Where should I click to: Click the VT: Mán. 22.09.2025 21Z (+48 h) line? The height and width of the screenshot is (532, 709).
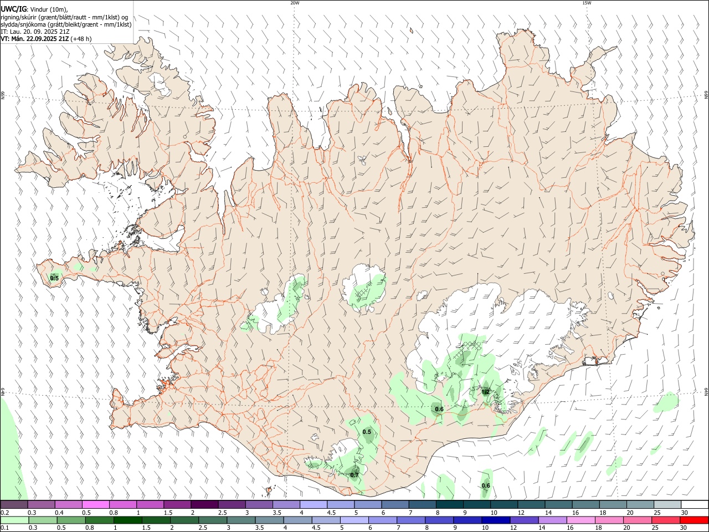point(46,39)
